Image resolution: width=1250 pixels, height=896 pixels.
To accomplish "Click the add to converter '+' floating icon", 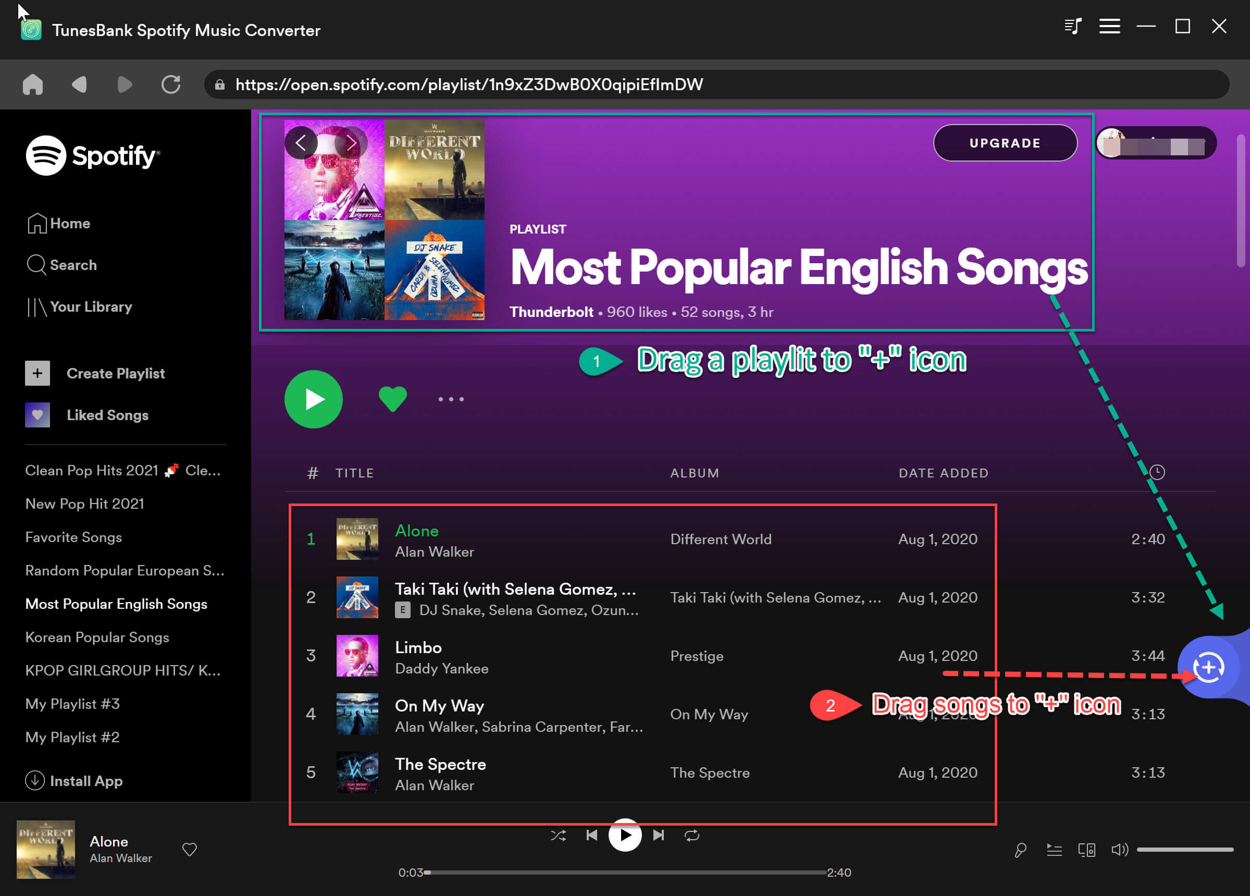I will pyautogui.click(x=1211, y=666).
